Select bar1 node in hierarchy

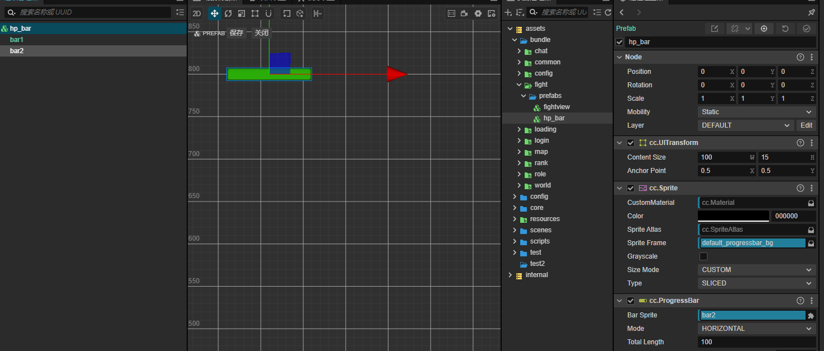[93, 40]
